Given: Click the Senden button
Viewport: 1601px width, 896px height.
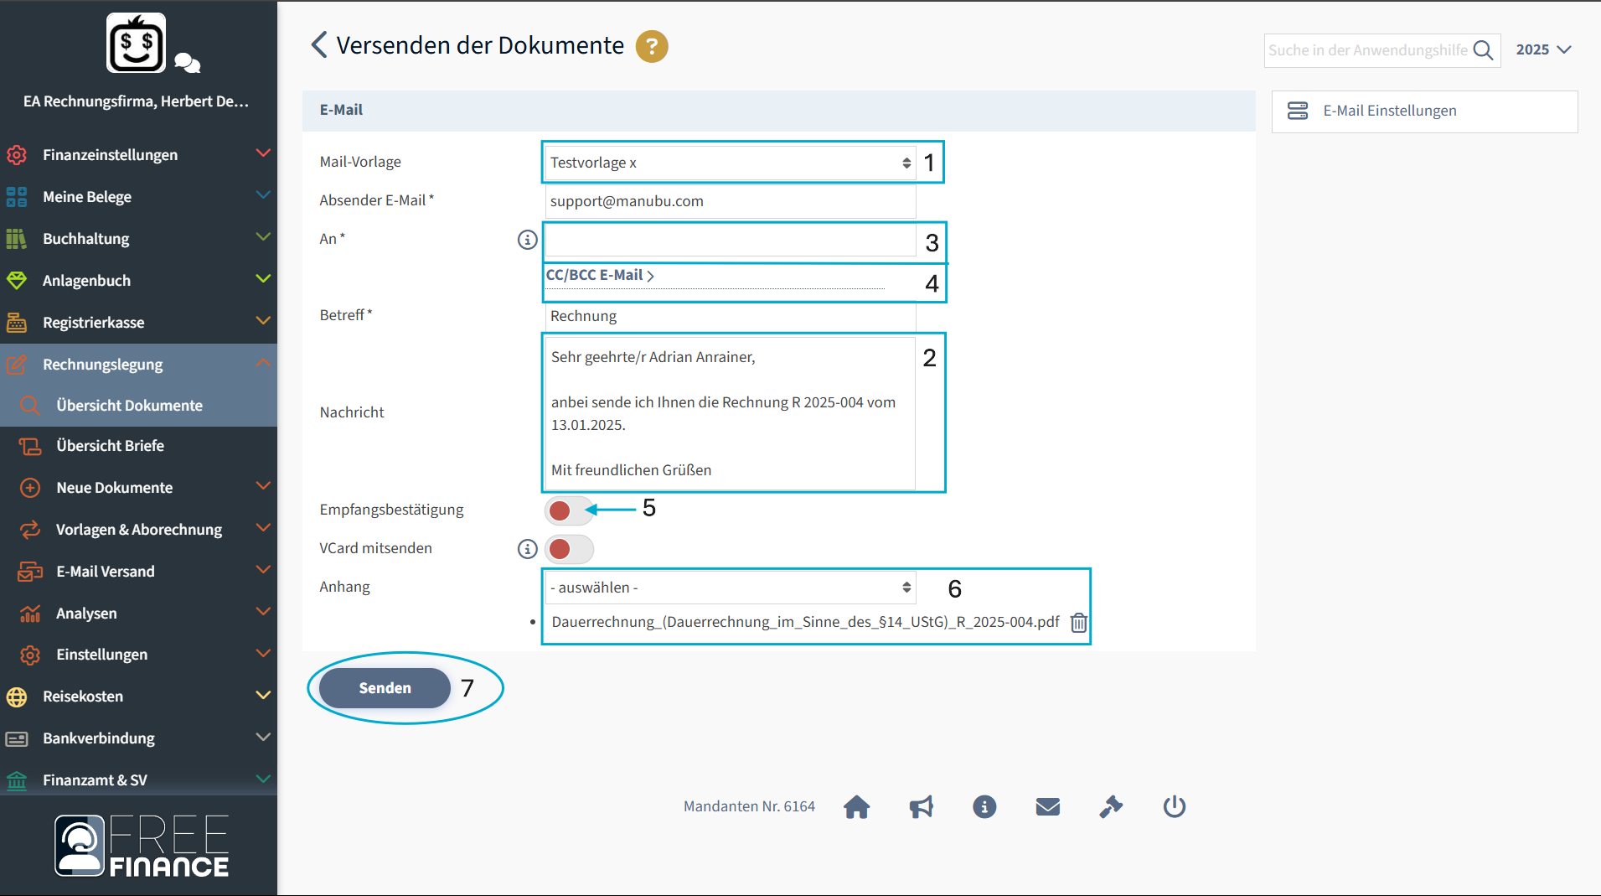Looking at the screenshot, I should [384, 687].
